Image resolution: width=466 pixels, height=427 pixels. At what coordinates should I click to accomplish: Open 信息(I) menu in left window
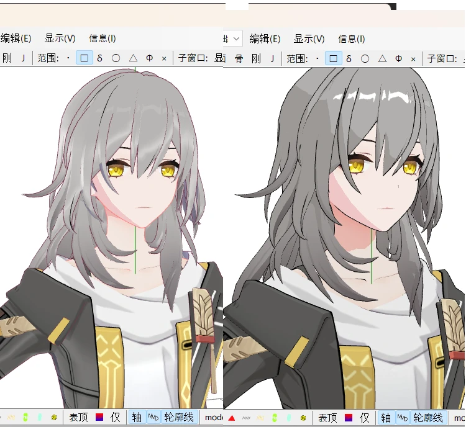103,38
